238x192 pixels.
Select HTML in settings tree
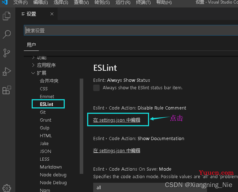(46, 135)
